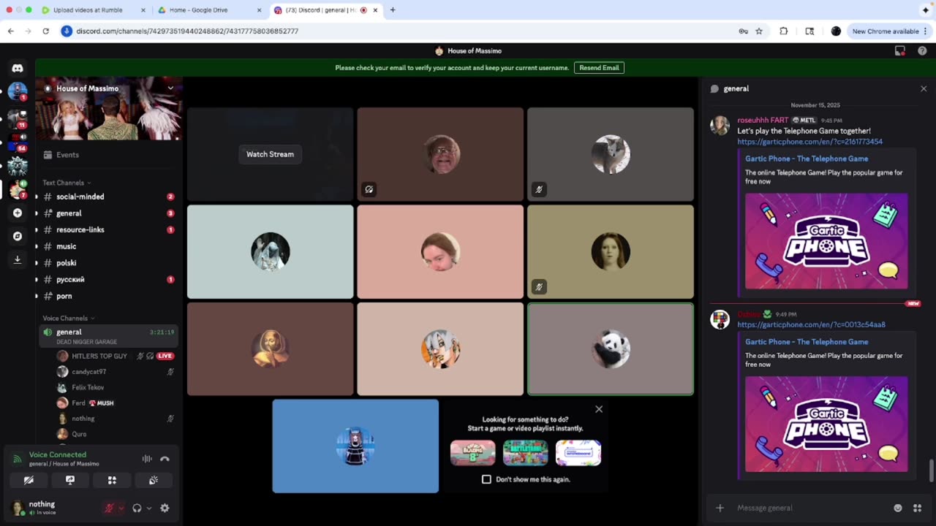Open the Inbox icon in title bar
Image resolution: width=936 pixels, height=526 pixels.
[900, 51]
